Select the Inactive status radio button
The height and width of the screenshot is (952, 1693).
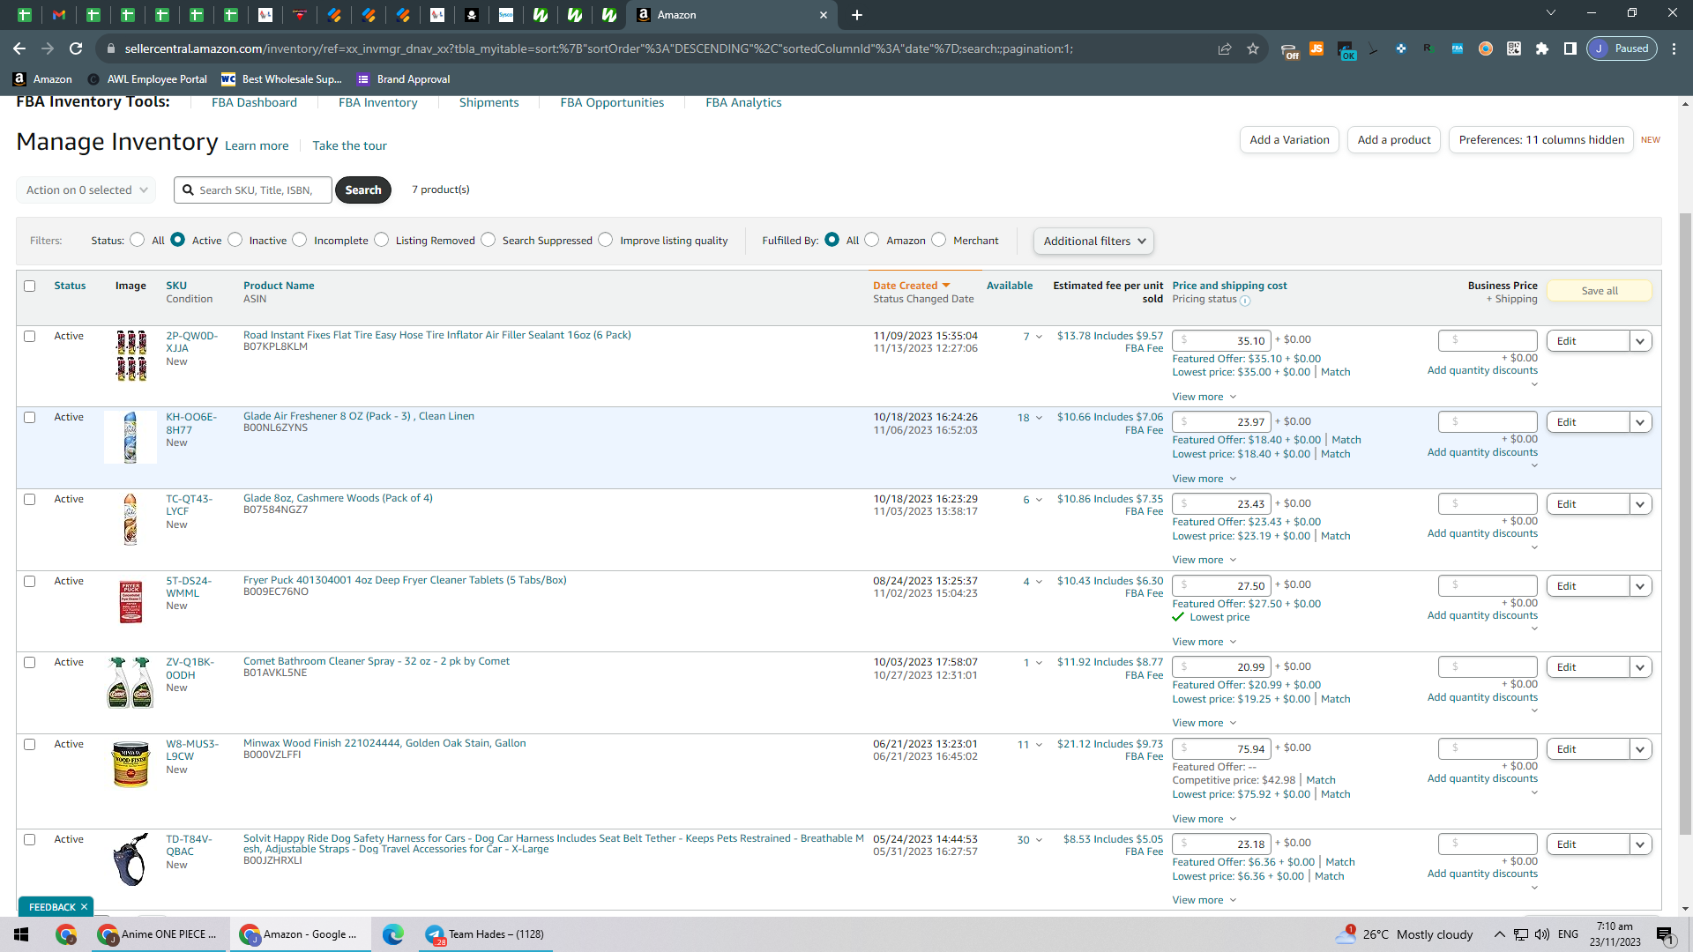(235, 240)
